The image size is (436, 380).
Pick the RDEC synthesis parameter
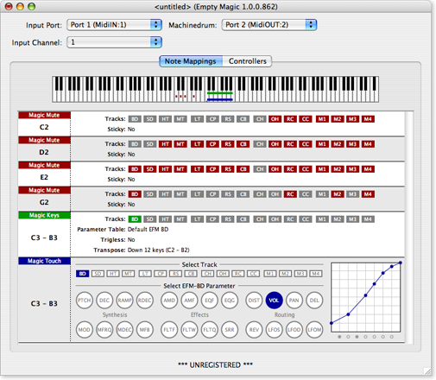(x=145, y=301)
